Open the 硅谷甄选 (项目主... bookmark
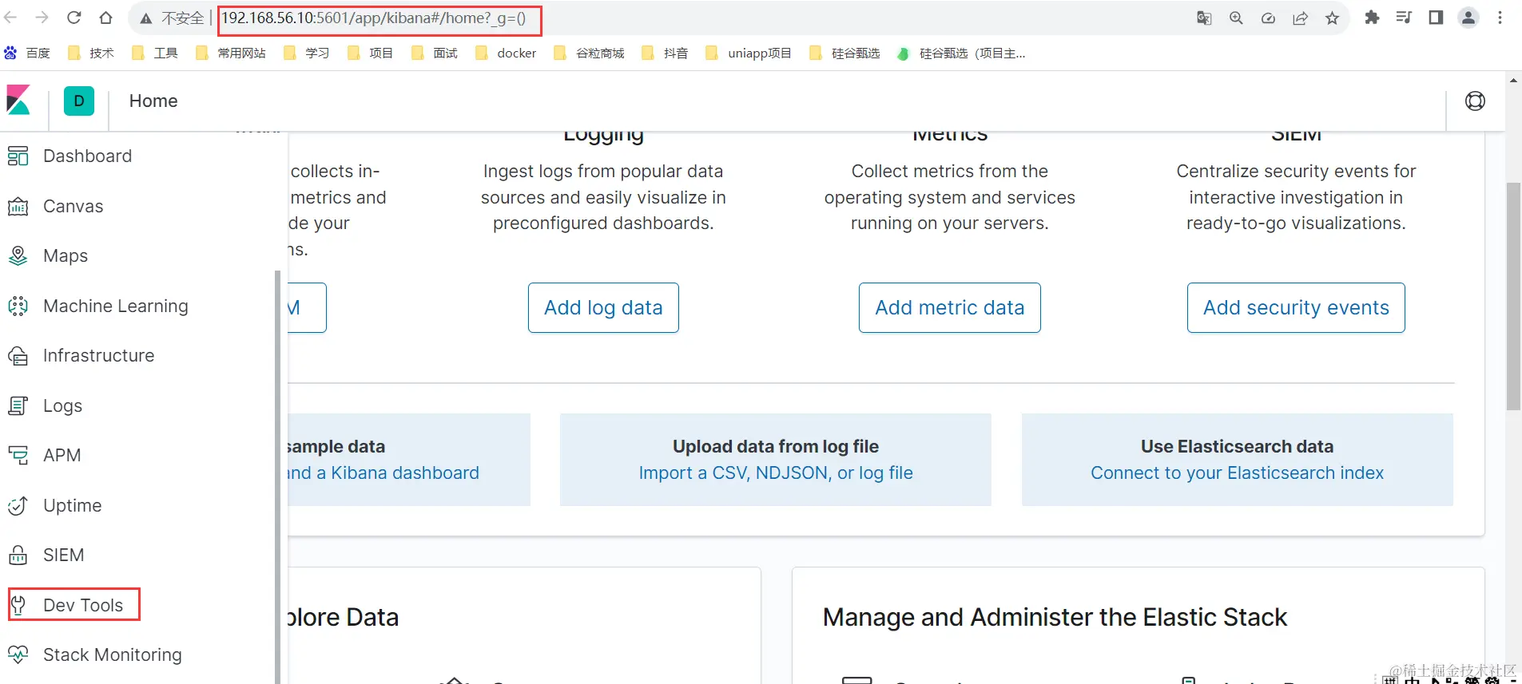Viewport: 1522px width, 684px height. pyautogui.click(x=961, y=53)
